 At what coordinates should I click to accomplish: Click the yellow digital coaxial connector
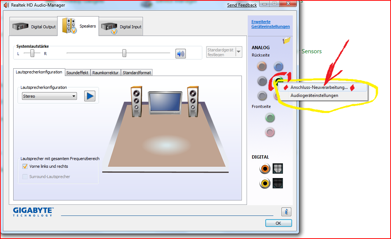(265, 183)
